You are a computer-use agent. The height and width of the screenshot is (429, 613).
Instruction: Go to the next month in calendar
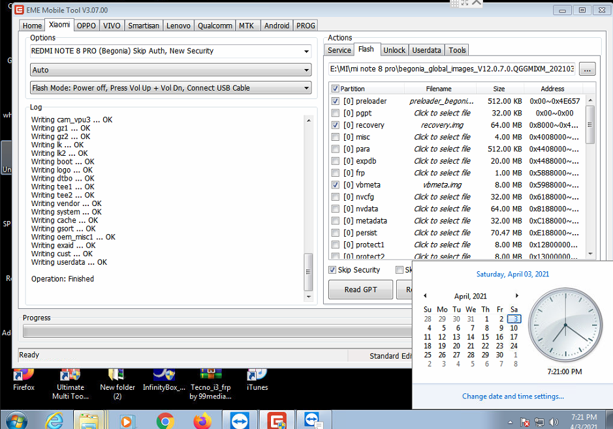[x=517, y=295]
